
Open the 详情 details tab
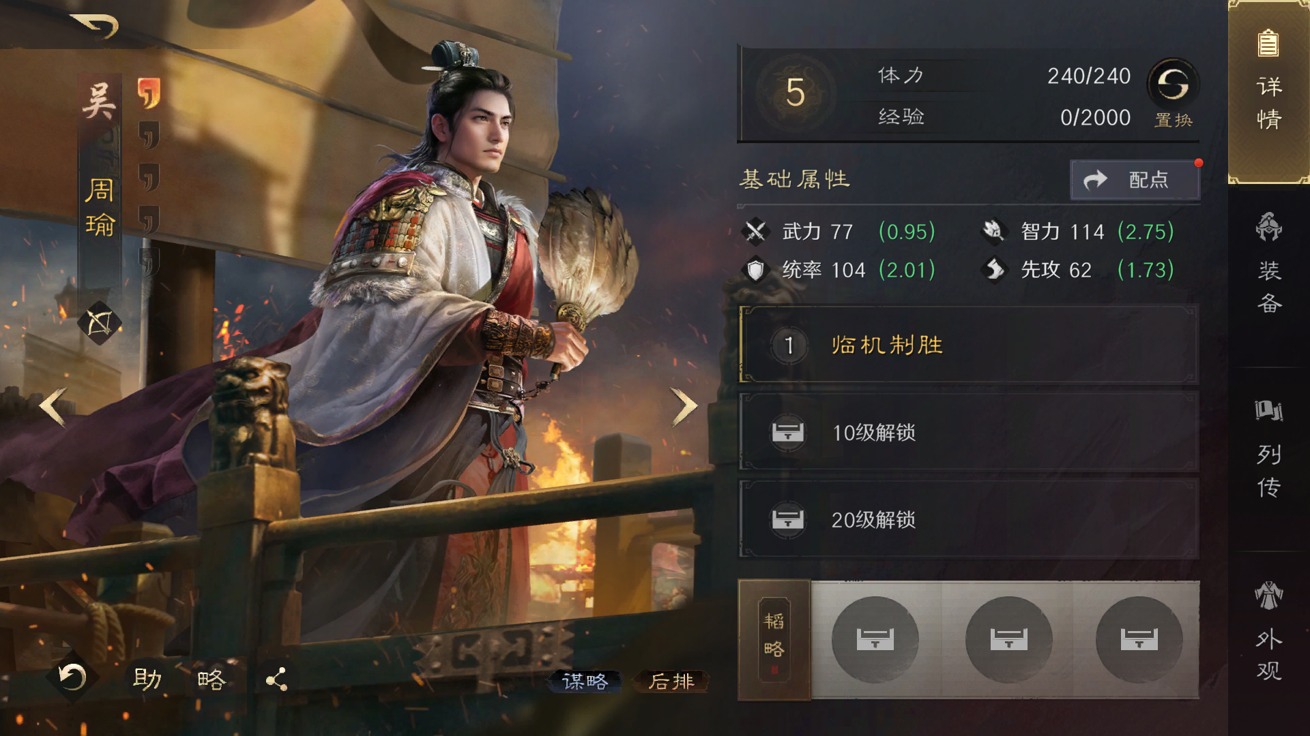coord(1269,92)
